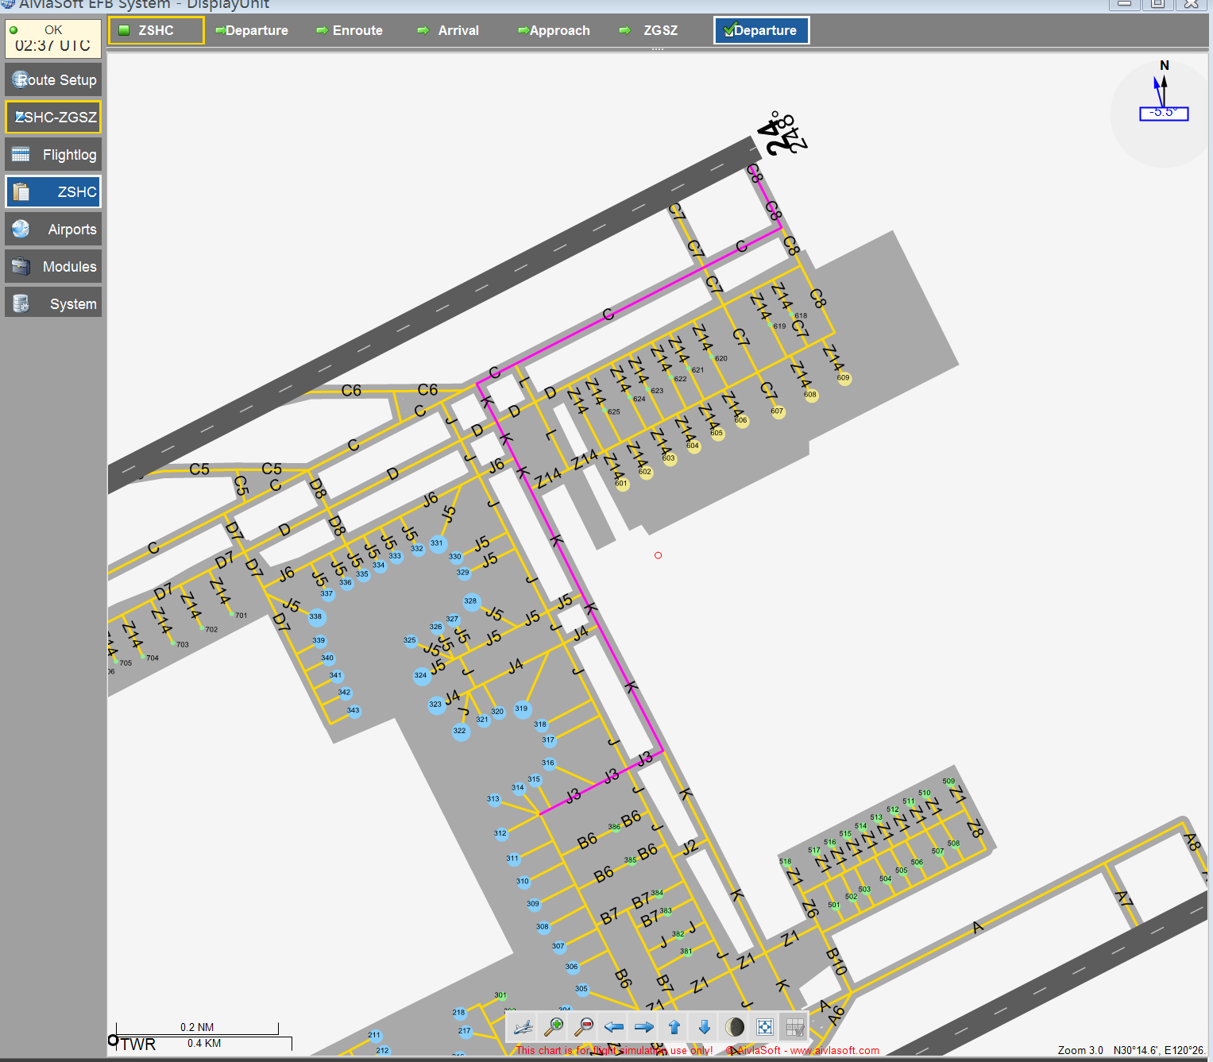
Task: Toggle the checked Departure chart button
Action: (761, 30)
